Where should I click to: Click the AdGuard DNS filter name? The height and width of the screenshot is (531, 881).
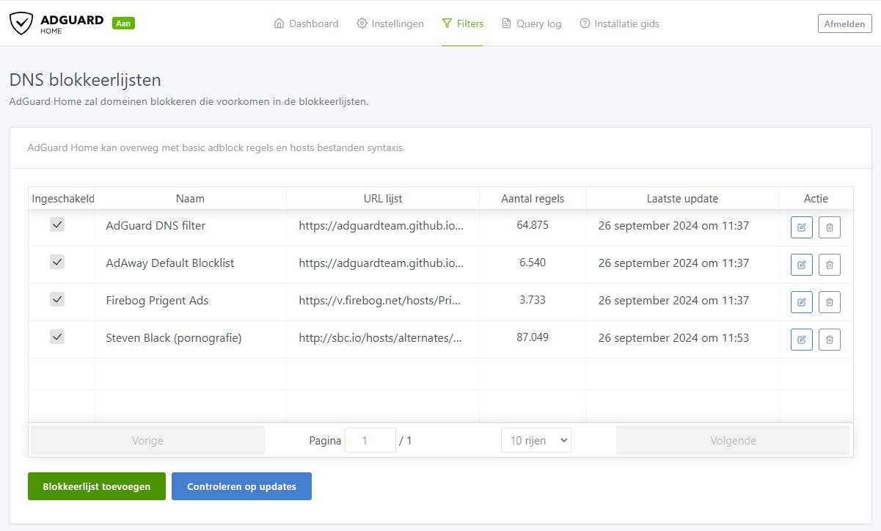156,226
